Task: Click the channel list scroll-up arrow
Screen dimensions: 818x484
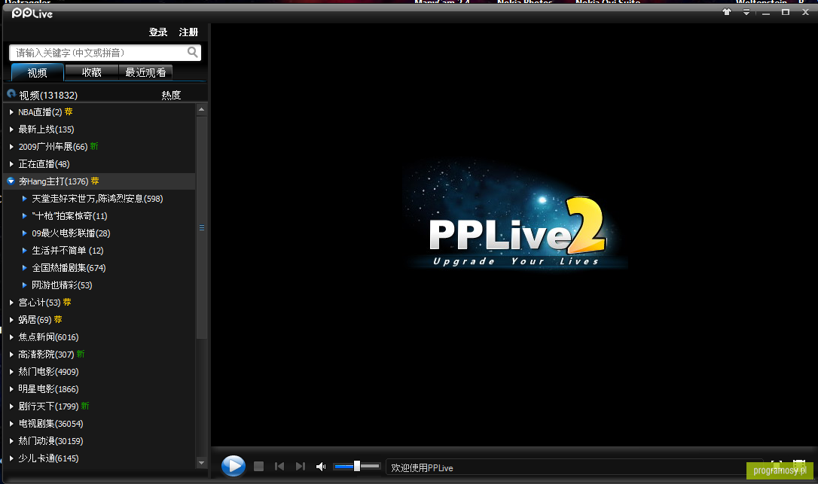Action: tap(201, 110)
